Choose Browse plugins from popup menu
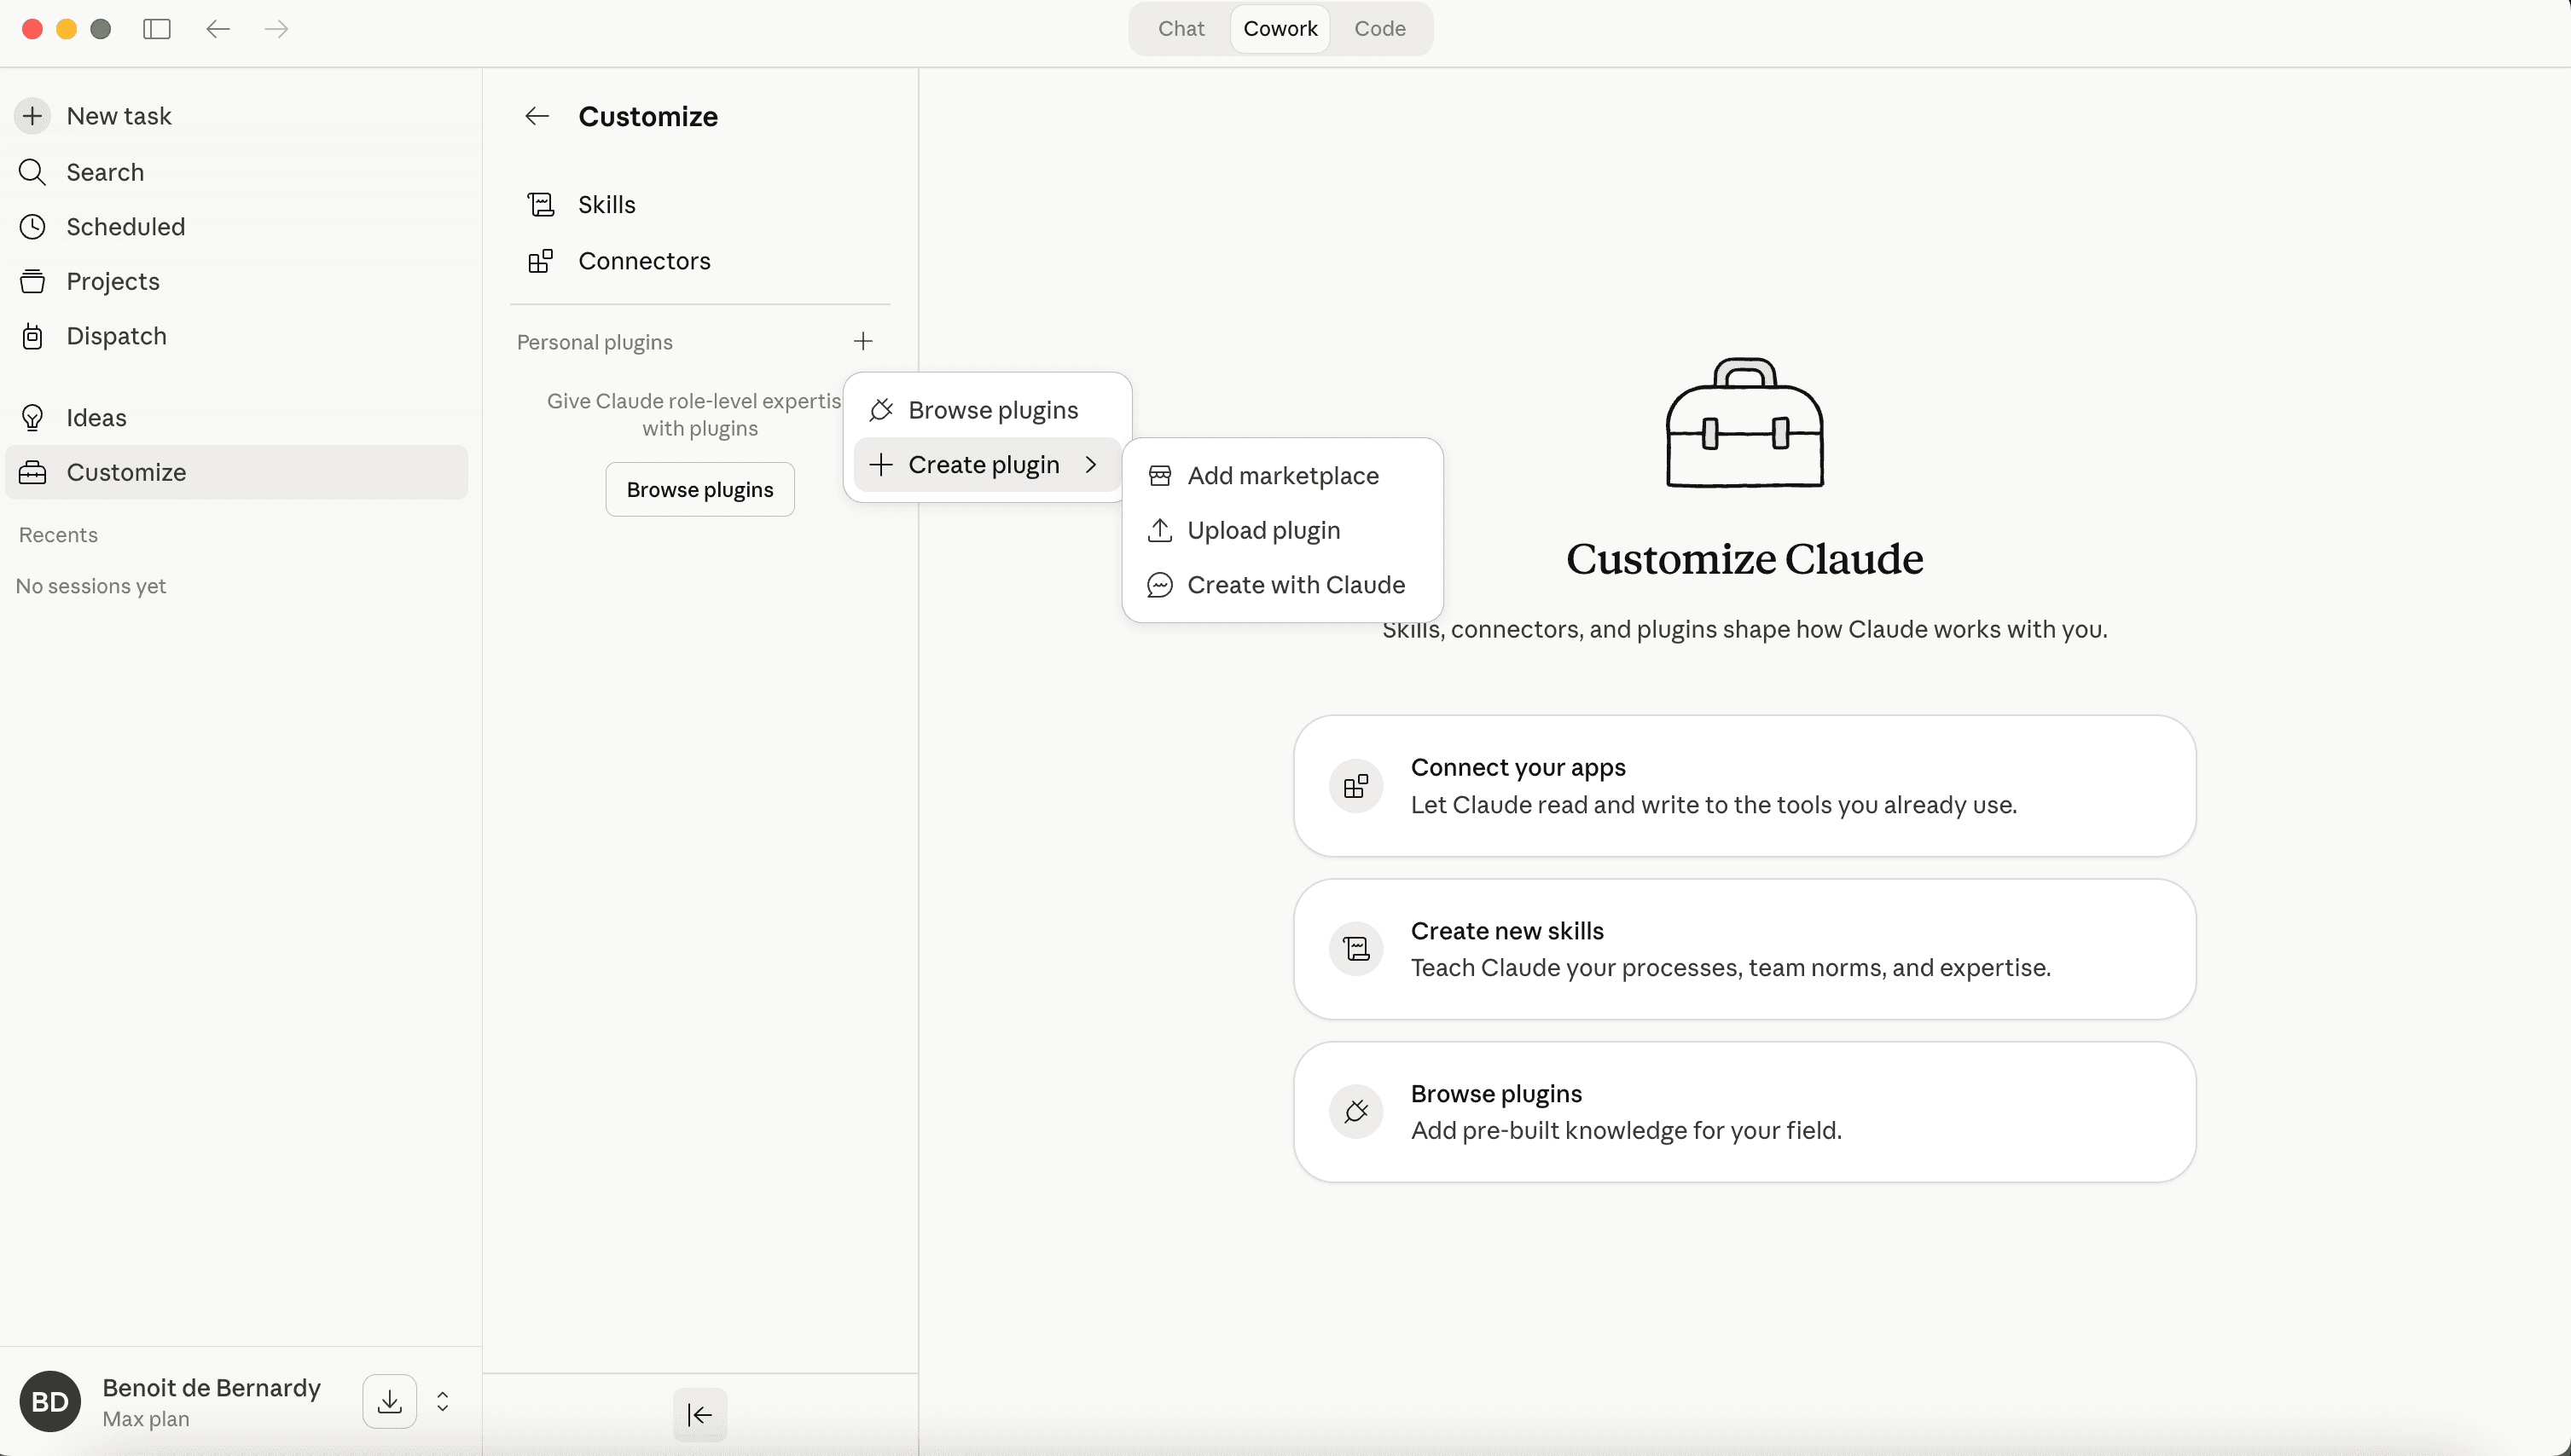 click(986, 410)
